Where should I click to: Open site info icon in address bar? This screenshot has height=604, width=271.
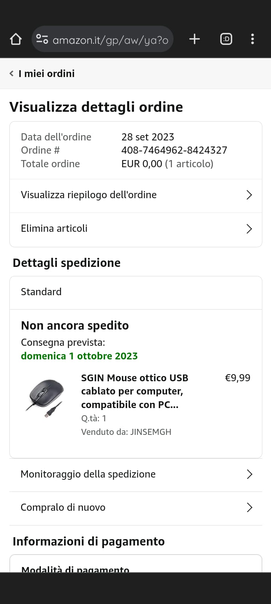coord(42,39)
